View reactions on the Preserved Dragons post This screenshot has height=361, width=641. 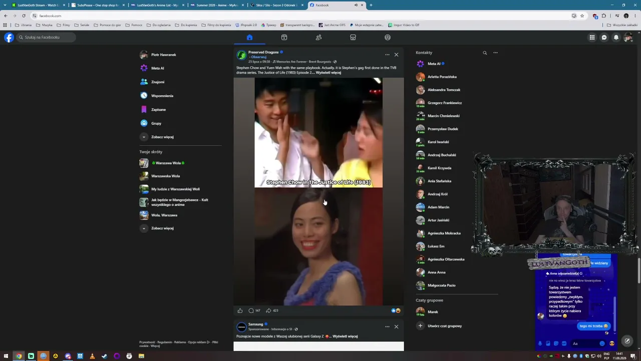coord(396,310)
